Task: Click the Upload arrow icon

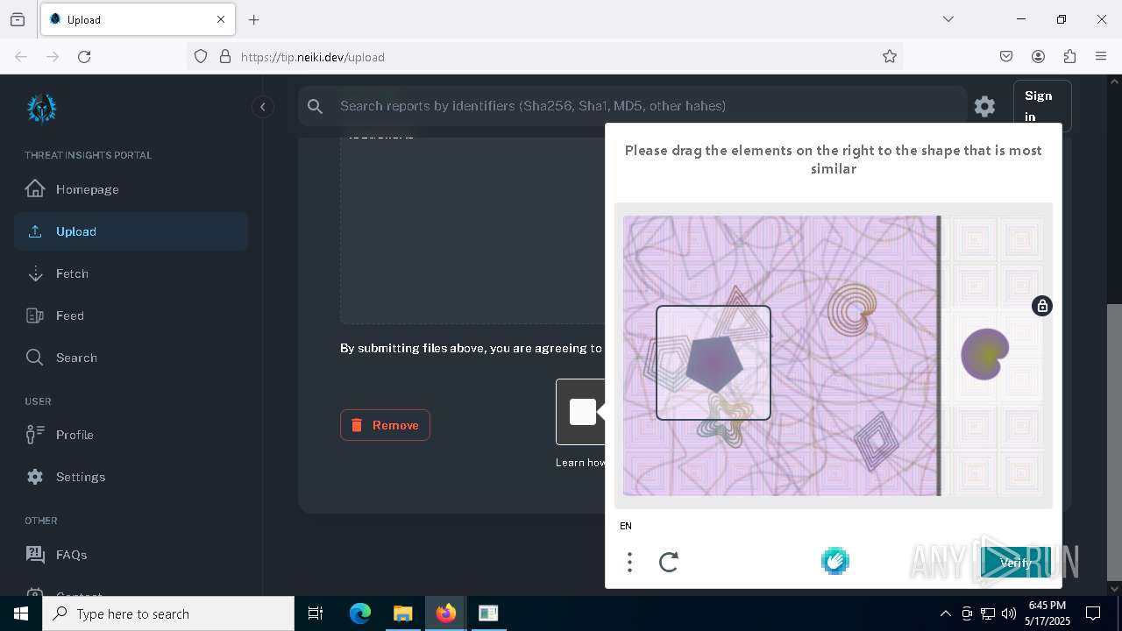Action: 35,231
